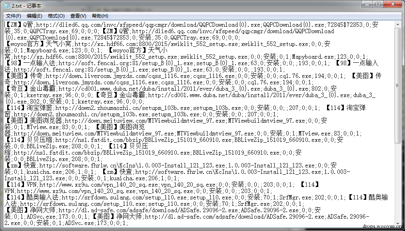Image resolution: width=405 pixels, height=231 pixels.
Task: Click the Notepad icon in the title bar
Action: 7,6
